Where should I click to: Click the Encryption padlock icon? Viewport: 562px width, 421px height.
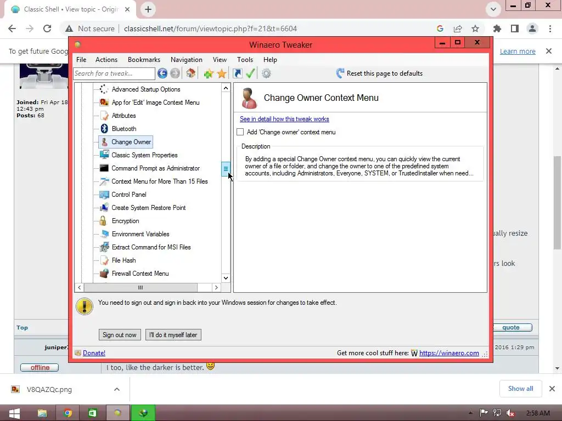104,221
